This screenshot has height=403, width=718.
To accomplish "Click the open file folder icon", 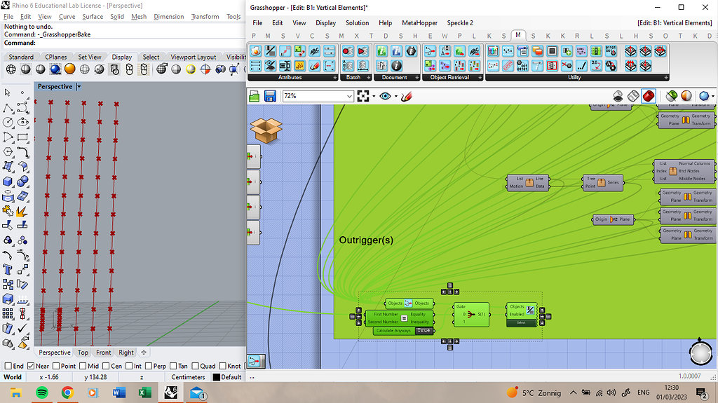I will coord(255,96).
